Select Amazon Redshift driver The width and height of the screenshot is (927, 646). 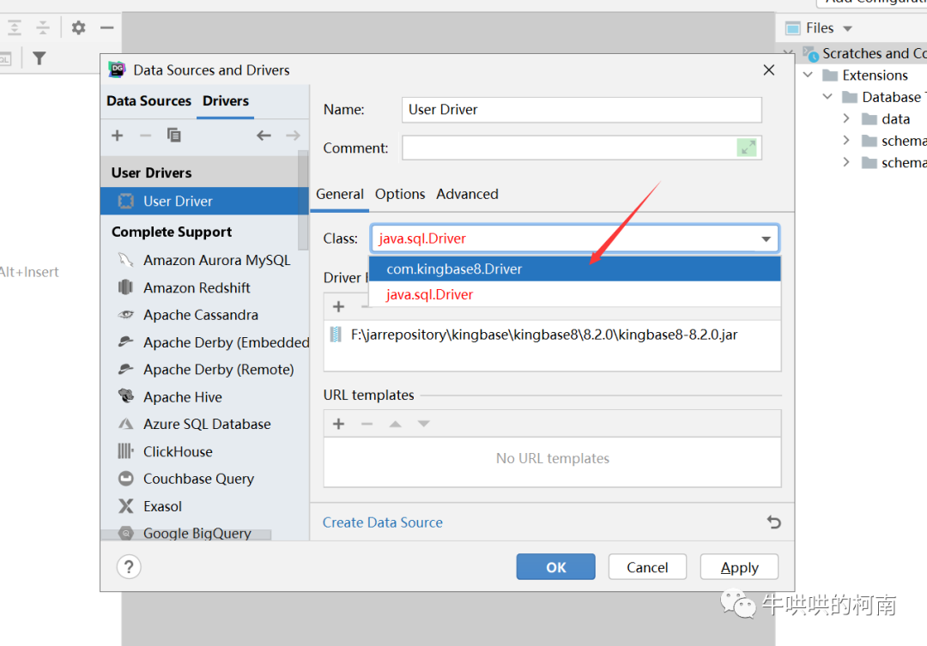pos(204,288)
